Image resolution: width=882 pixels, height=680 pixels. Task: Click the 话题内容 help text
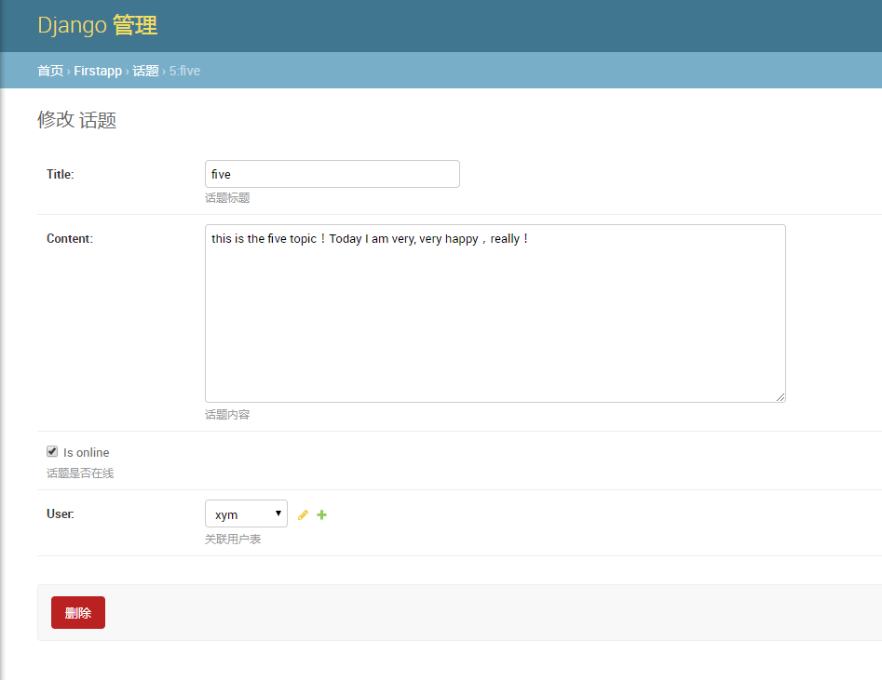pyautogui.click(x=227, y=415)
